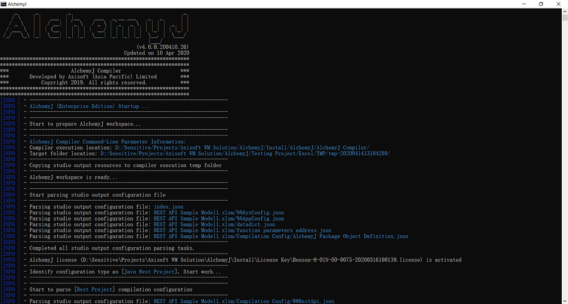Click 'Command-Line Parameter Information:' line

[x=107, y=142]
